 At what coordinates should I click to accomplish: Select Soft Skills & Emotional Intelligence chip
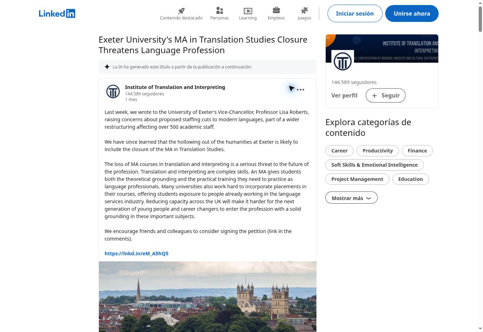point(374,165)
